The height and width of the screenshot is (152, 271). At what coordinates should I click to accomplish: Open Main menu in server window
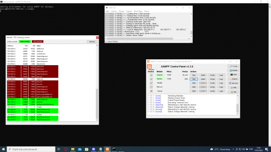107,11
